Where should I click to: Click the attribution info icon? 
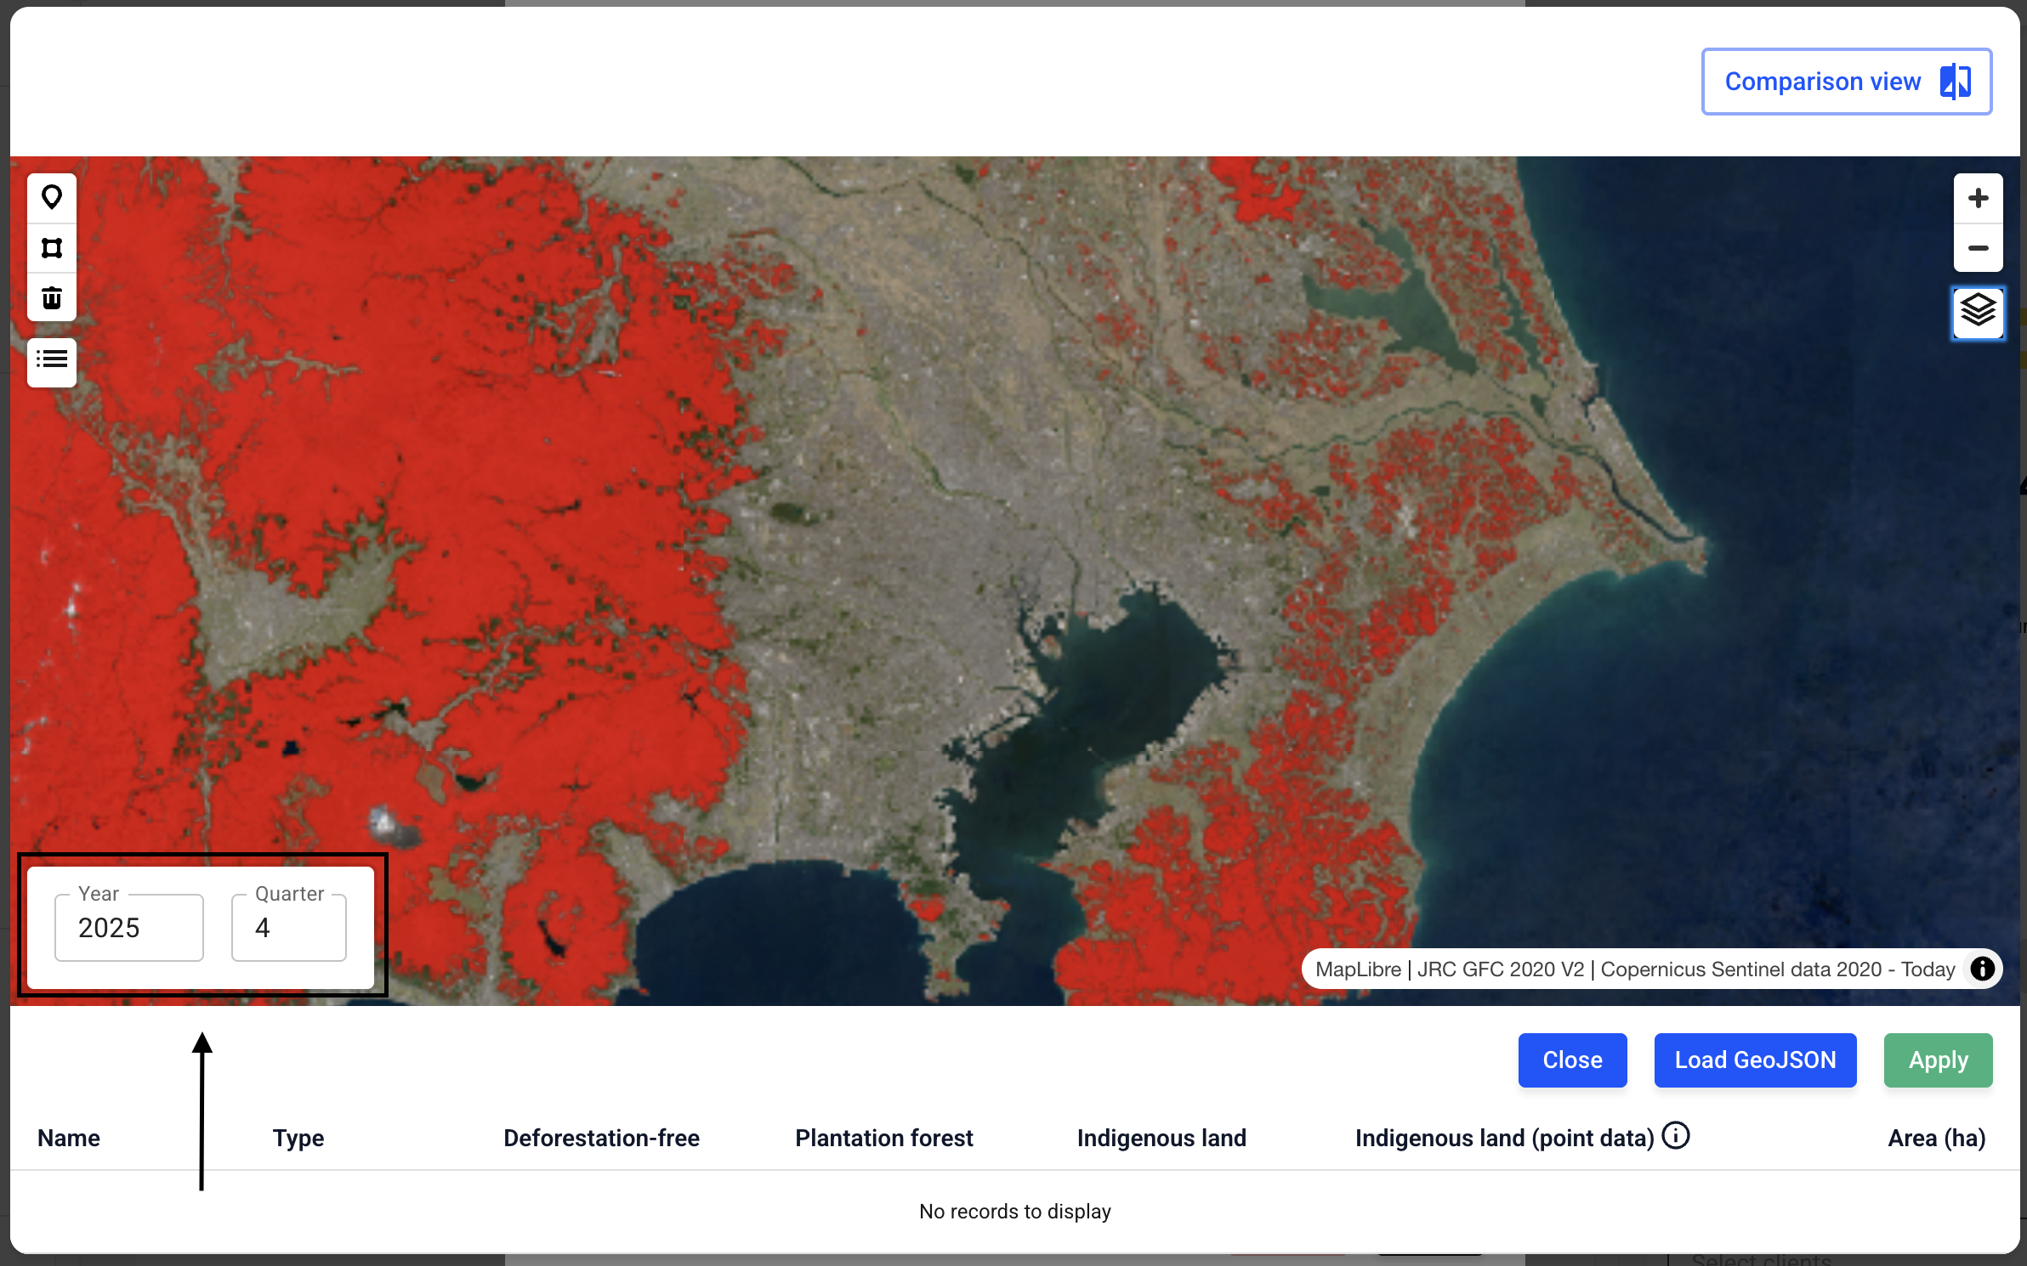pos(1982,969)
